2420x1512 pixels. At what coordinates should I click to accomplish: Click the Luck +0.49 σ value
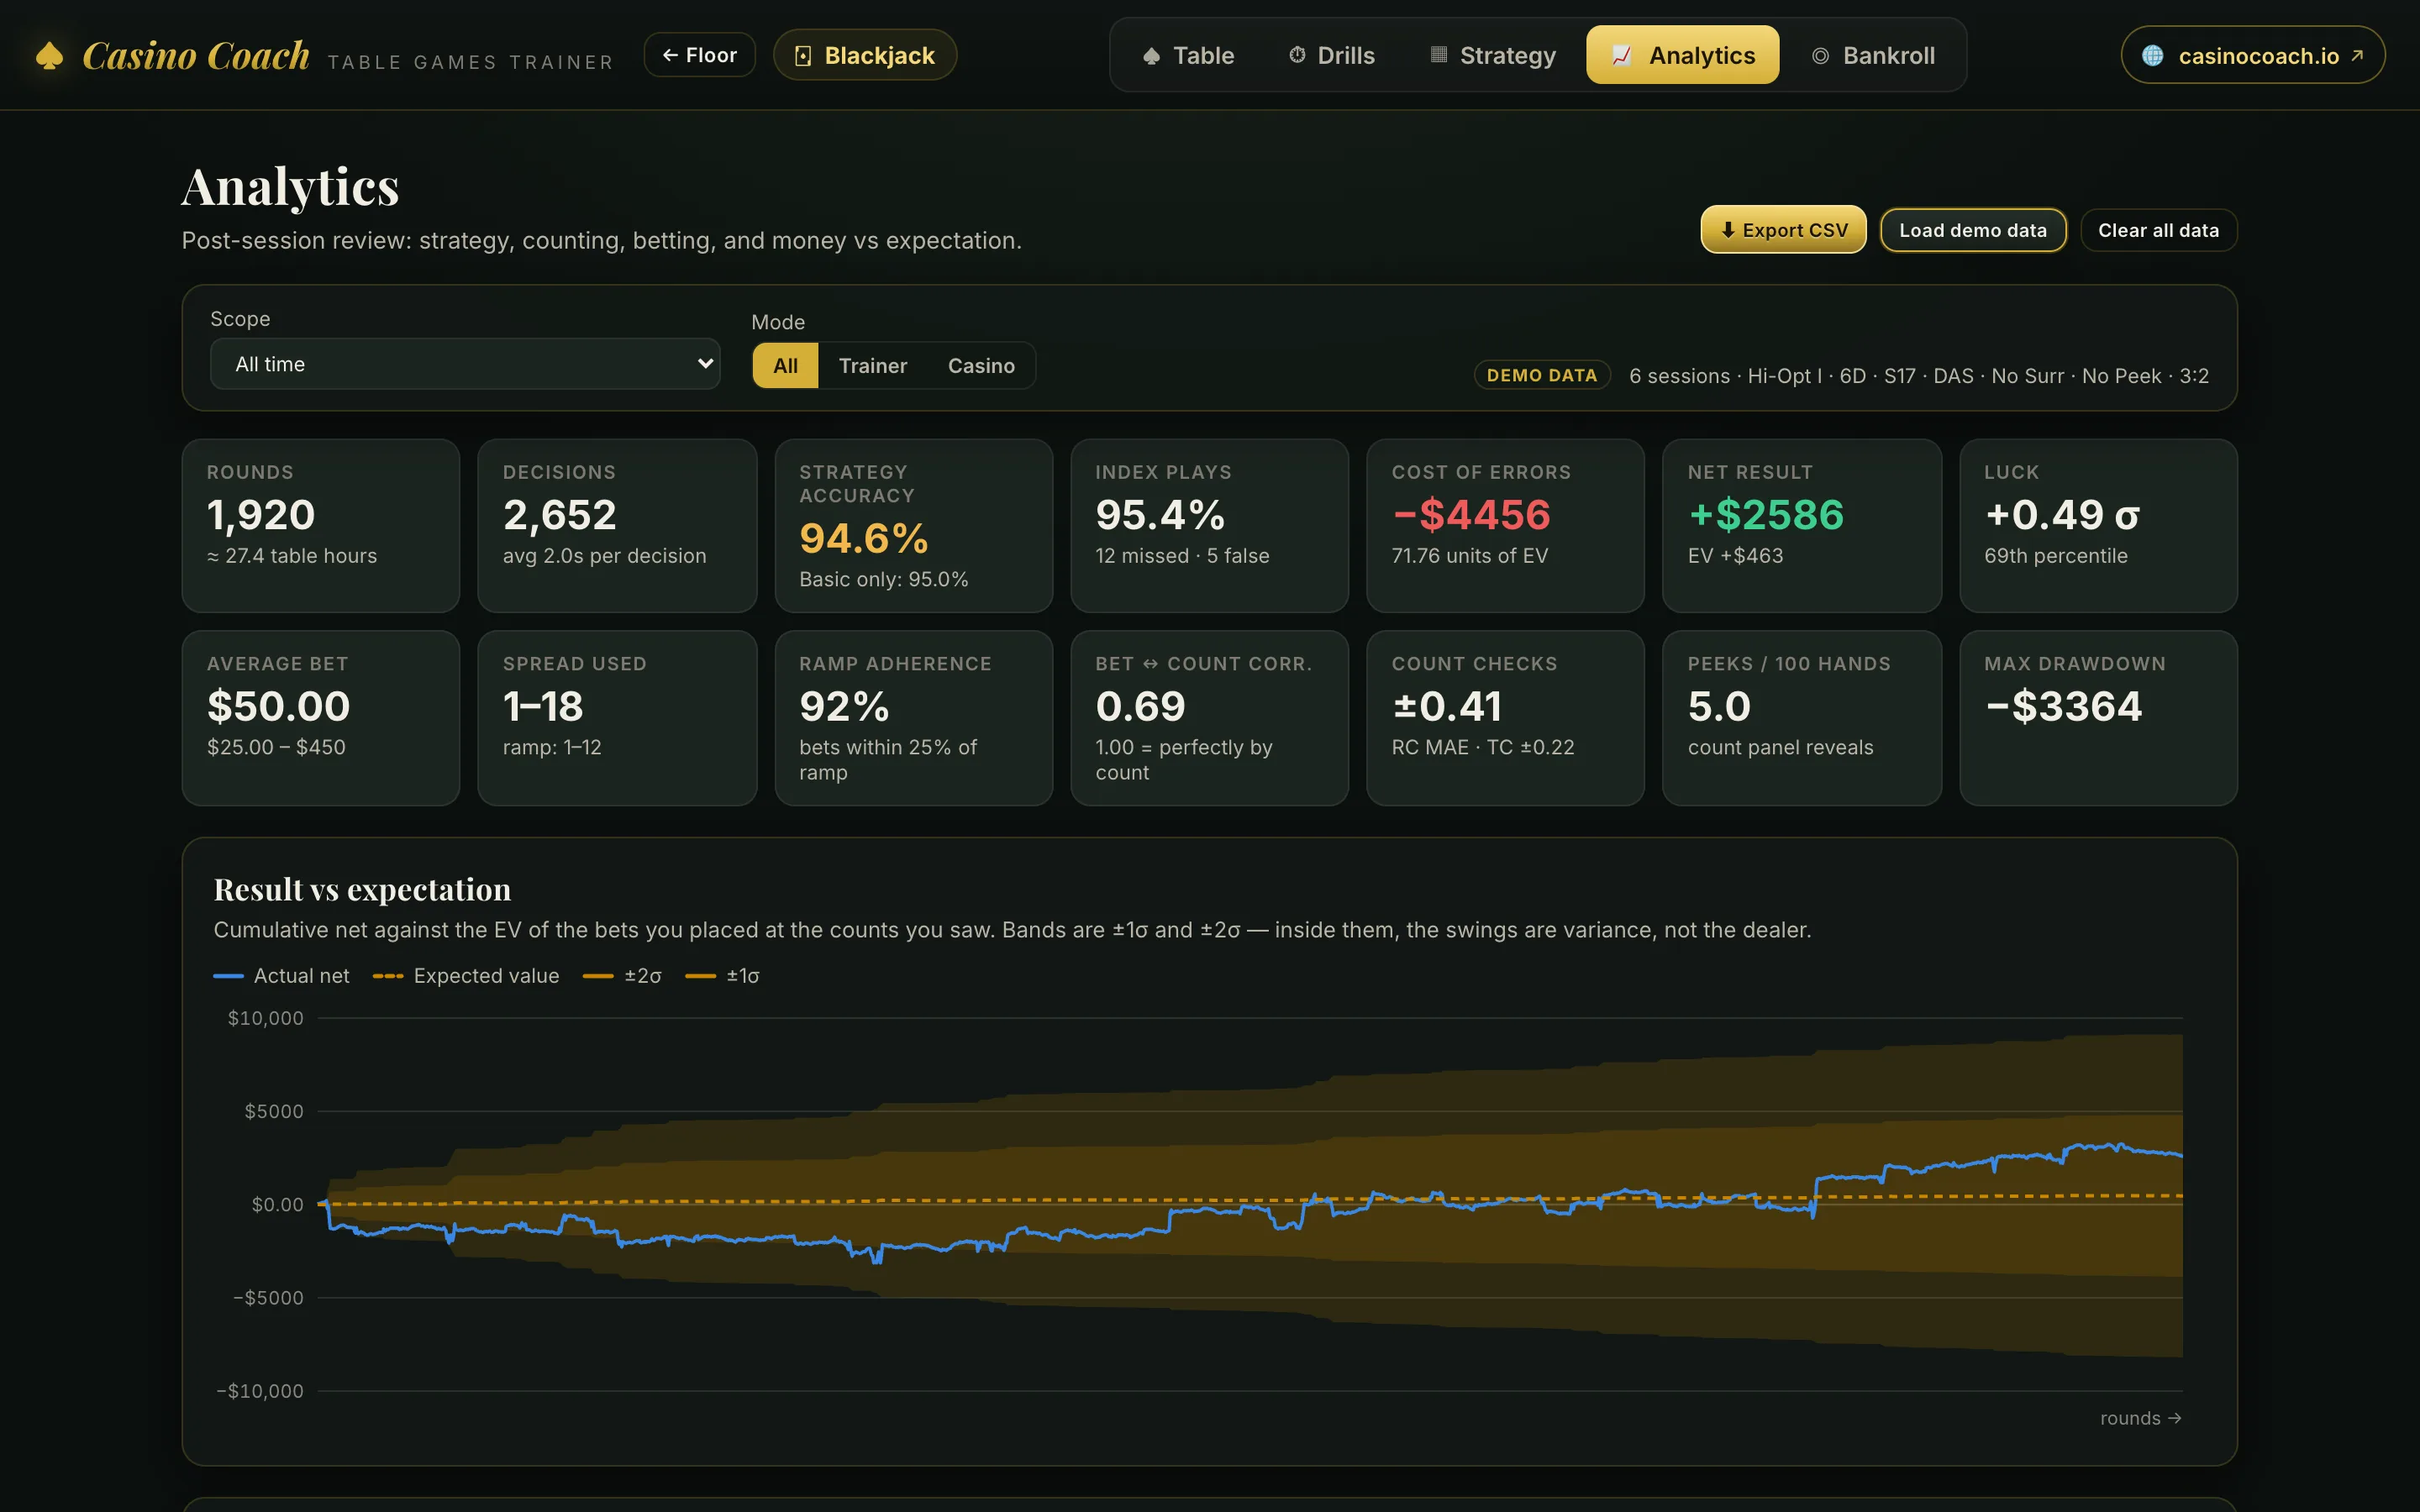click(2062, 515)
